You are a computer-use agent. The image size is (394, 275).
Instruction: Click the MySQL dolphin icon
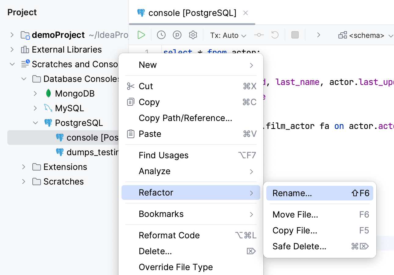[48, 108]
